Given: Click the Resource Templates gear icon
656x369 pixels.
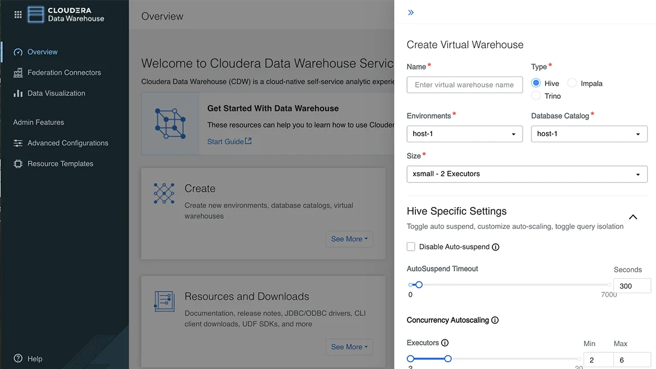Looking at the screenshot, I should click(x=18, y=164).
